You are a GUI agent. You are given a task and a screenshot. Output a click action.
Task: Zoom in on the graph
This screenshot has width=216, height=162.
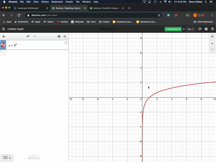pos(212,44)
